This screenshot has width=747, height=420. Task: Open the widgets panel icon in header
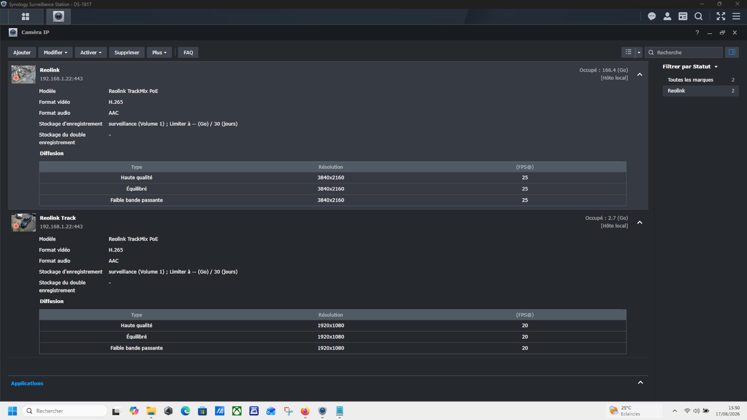click(683, 16)
